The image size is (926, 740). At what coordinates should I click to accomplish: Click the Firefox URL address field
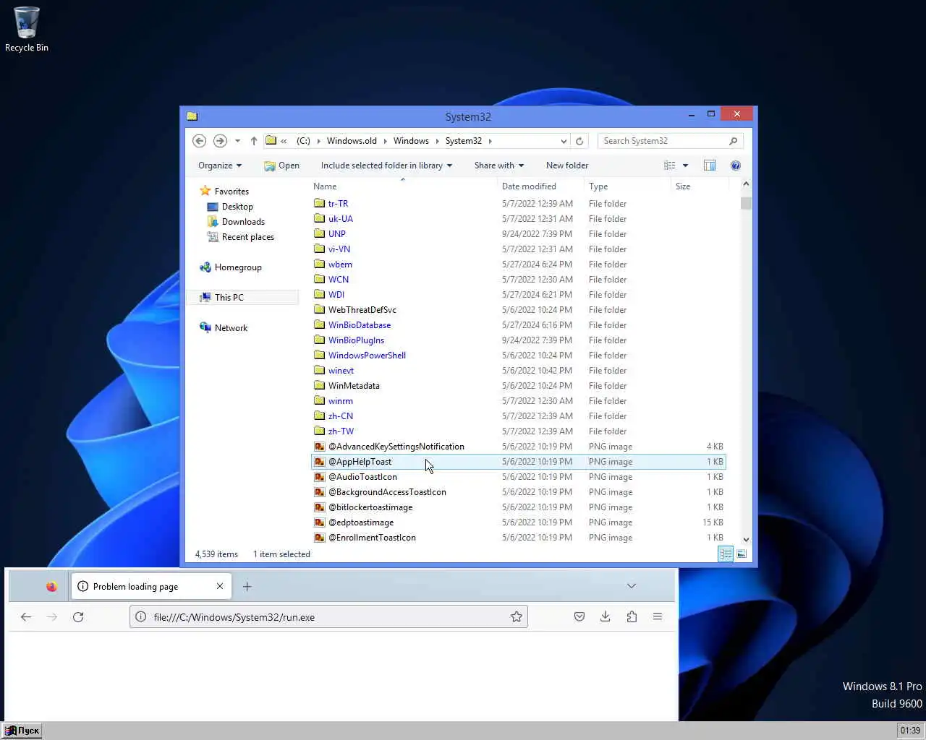(x=329, y=617)
